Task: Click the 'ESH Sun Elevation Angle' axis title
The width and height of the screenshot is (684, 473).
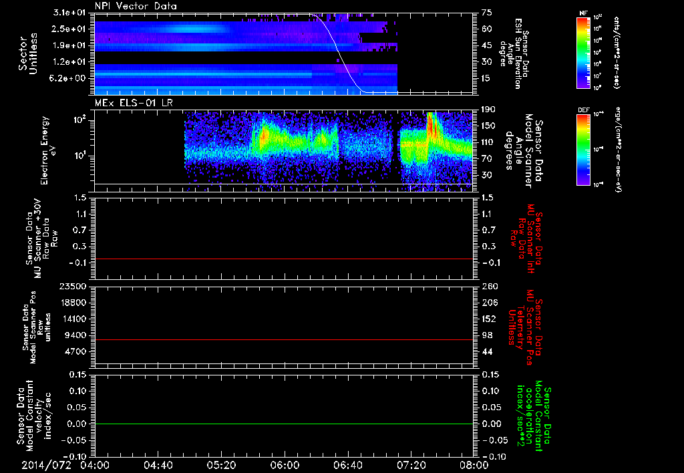Action: (x=514, y=53)
